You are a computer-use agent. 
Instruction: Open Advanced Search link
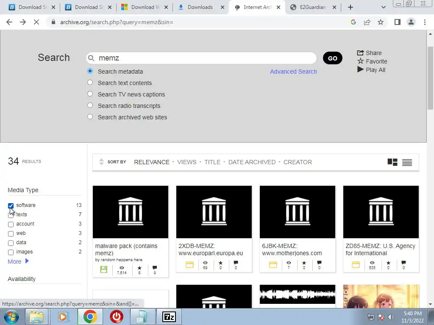(x=293, y=72)
